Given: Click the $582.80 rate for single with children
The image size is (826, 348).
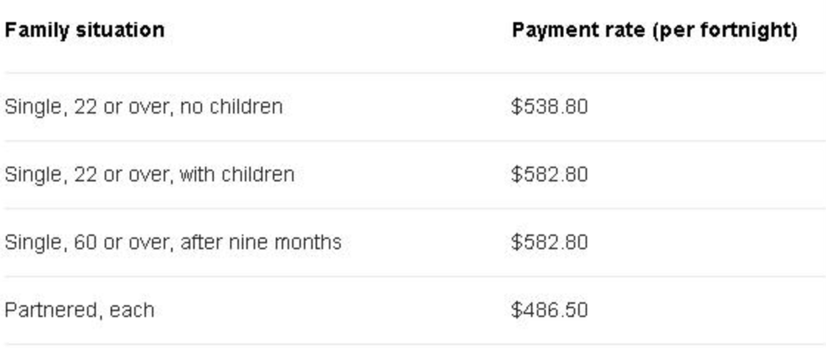Looking at the screenshot, I should pyautogui.click(x=549, y=175).
